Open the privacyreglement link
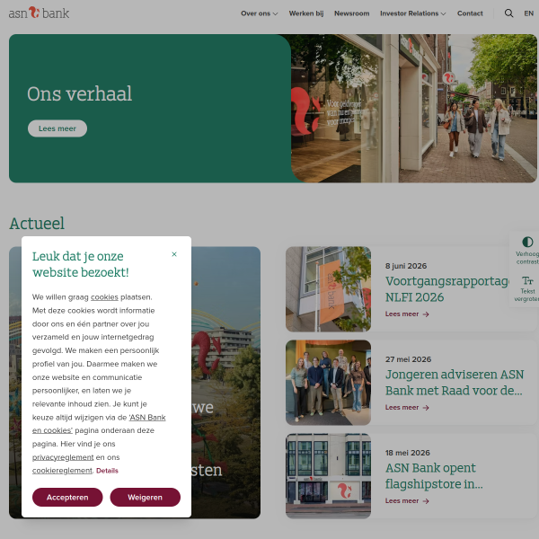This screenshot has height=539, width=539. 63,457
